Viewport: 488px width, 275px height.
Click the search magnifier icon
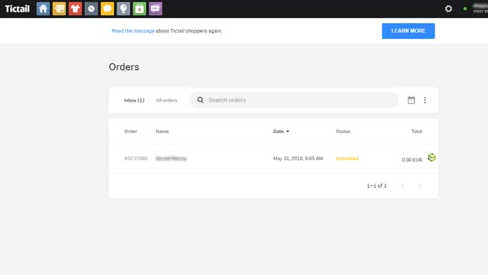click(200, 100)
